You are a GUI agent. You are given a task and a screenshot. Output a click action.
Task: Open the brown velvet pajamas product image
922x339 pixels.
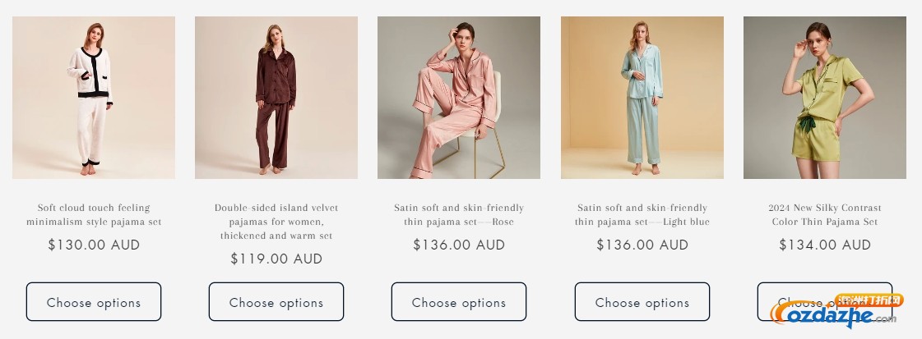[x=276, y=98]
